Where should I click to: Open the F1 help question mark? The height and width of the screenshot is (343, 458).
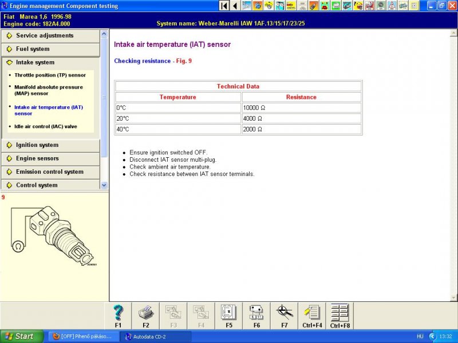(x=118, y=316)
